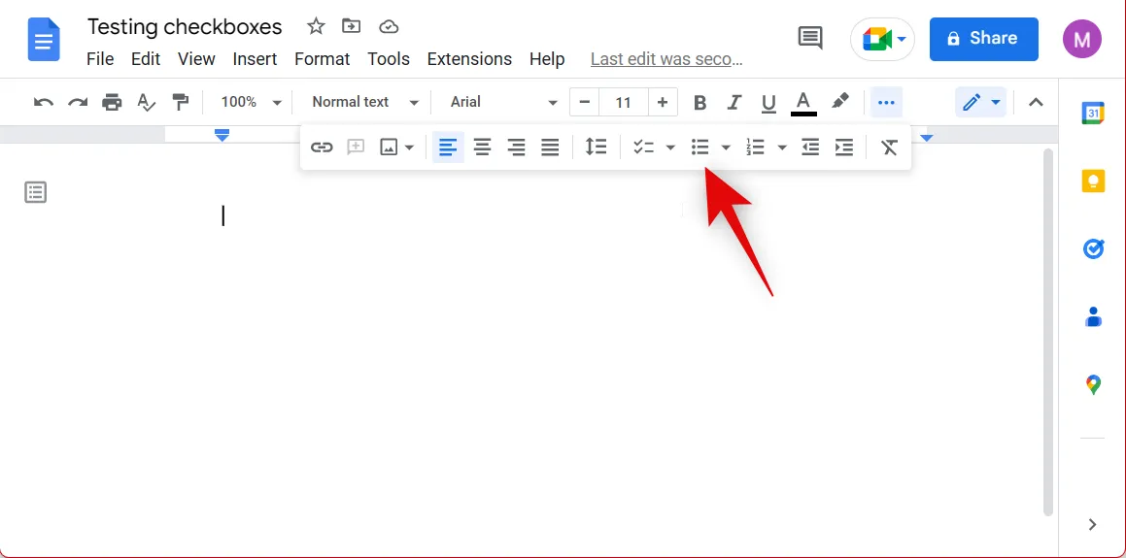Open the Edit menu
The height and width of the screenshot is (558, 1126).
tap(146, 59)
